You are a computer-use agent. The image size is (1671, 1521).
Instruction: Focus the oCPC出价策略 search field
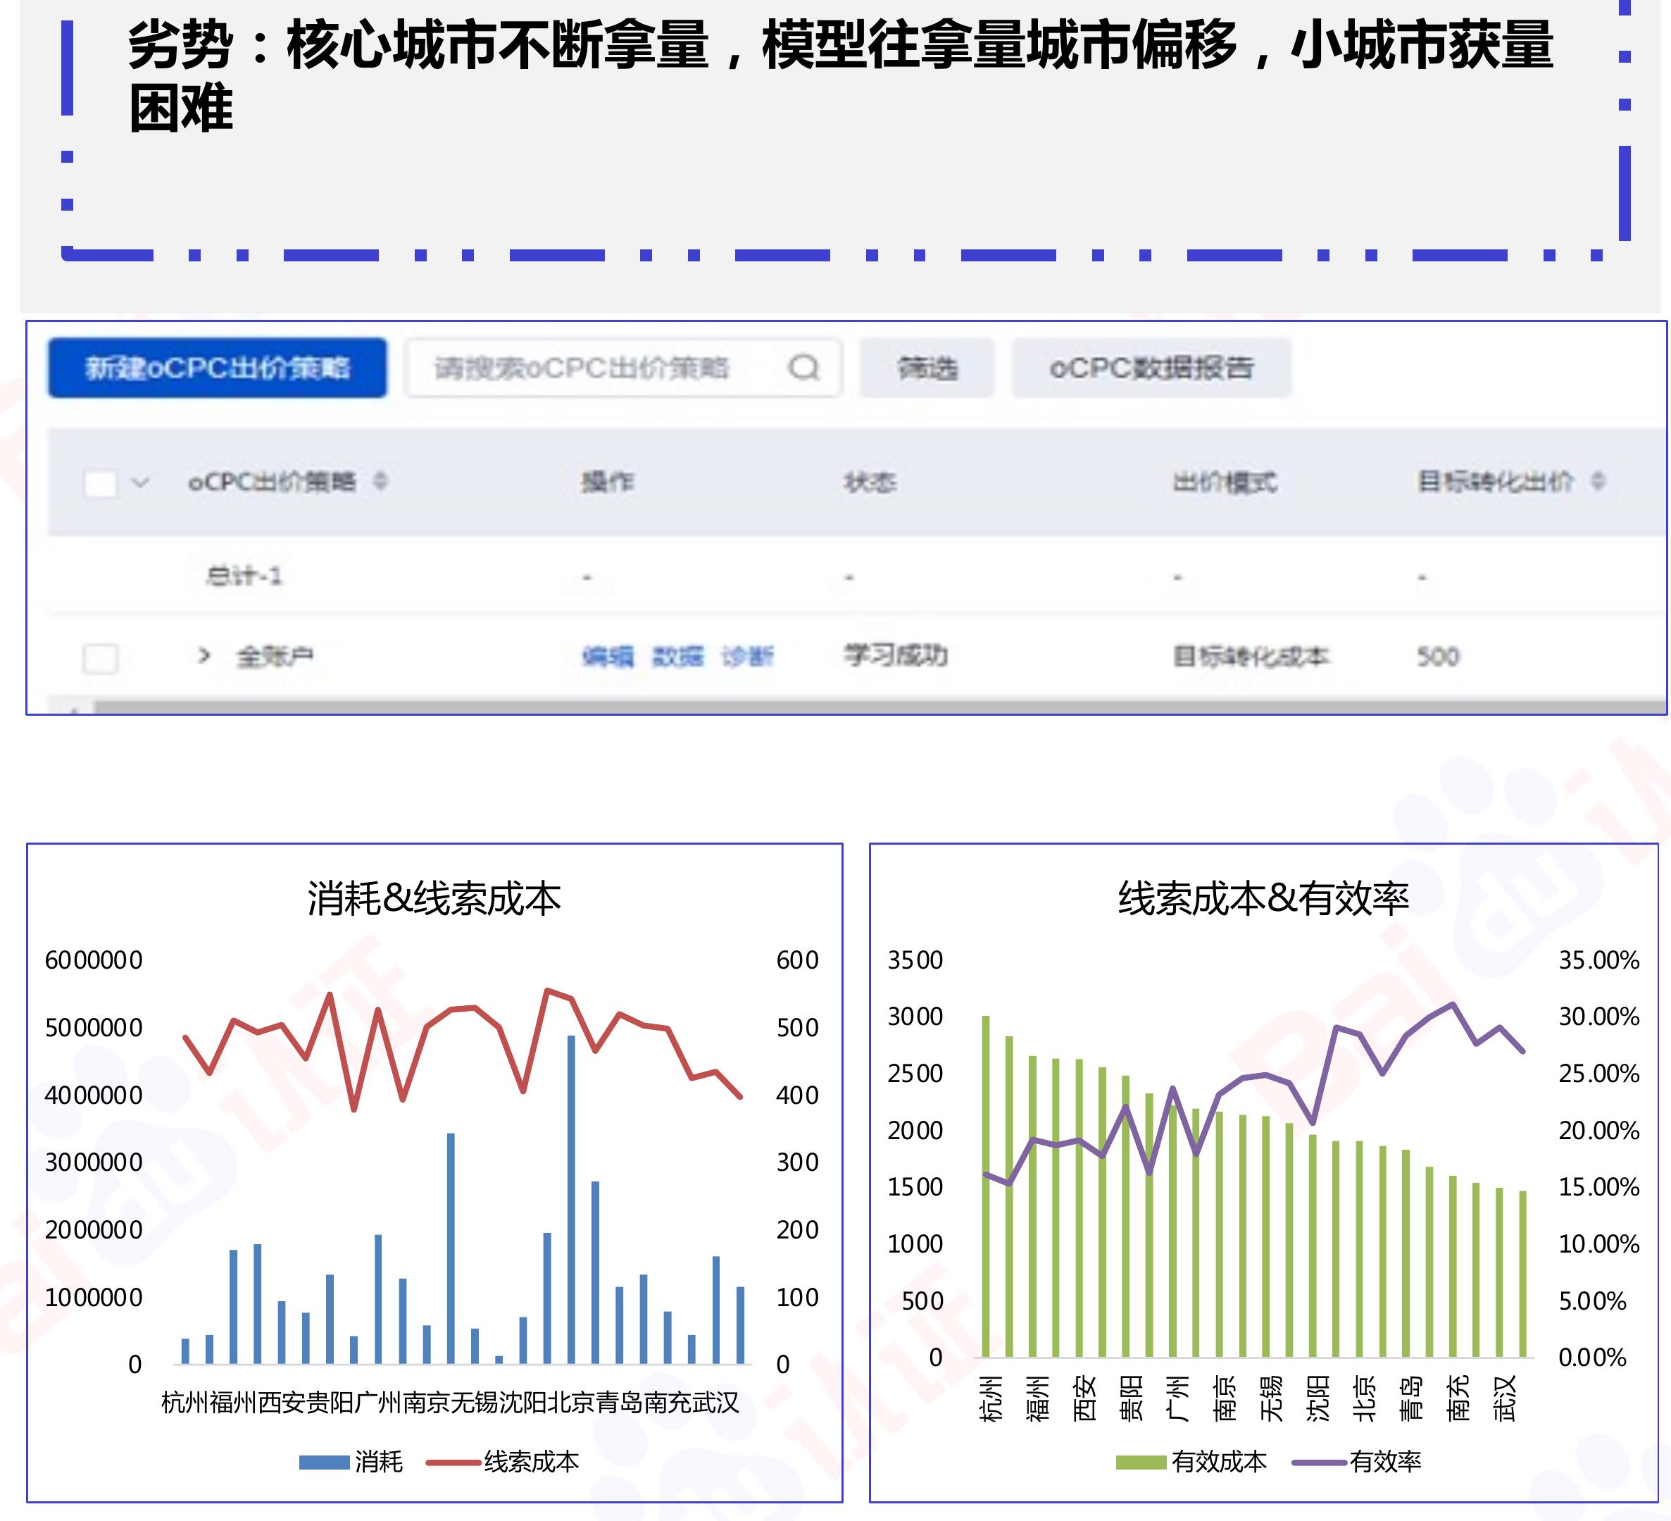623,368
